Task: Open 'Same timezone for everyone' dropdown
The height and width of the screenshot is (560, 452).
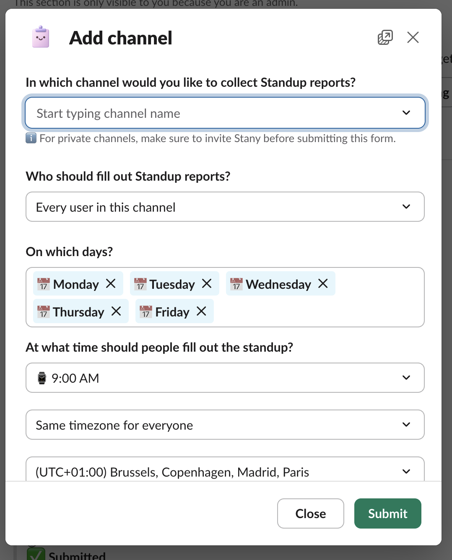Action: (x=225, y=425)
